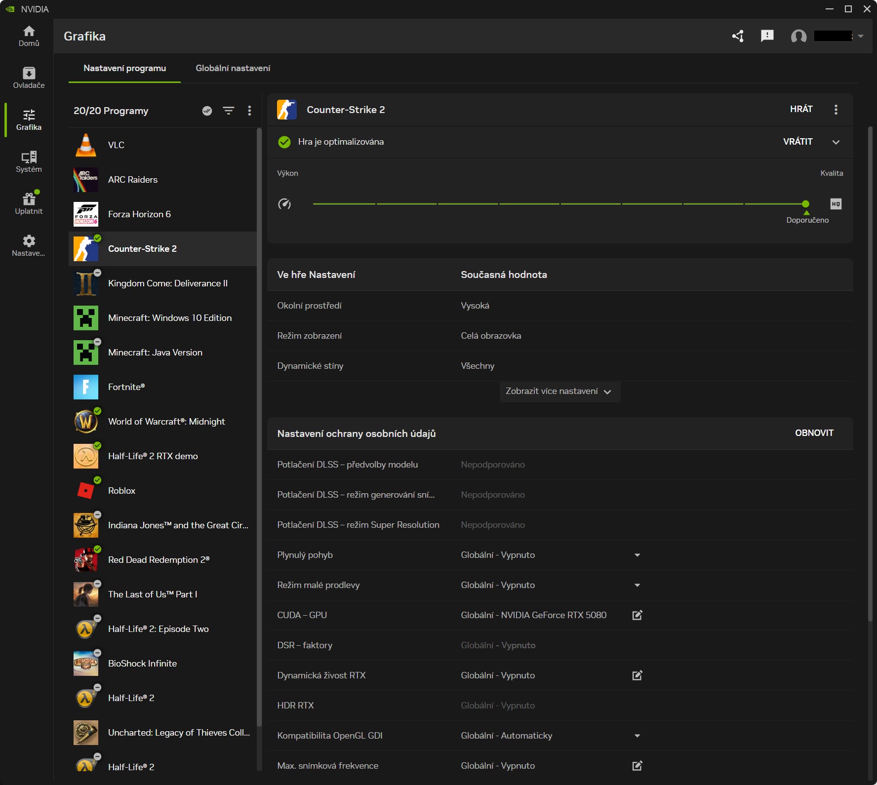Click OBNOVIT to restore settings
The height and width of the screenshot is (785, 877).
point(814,433)
